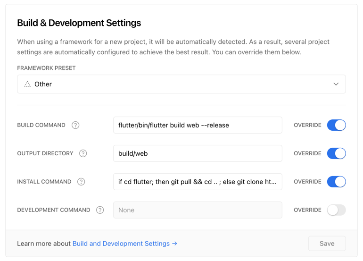Click the Build & Development Settings heading

[79, 23]
